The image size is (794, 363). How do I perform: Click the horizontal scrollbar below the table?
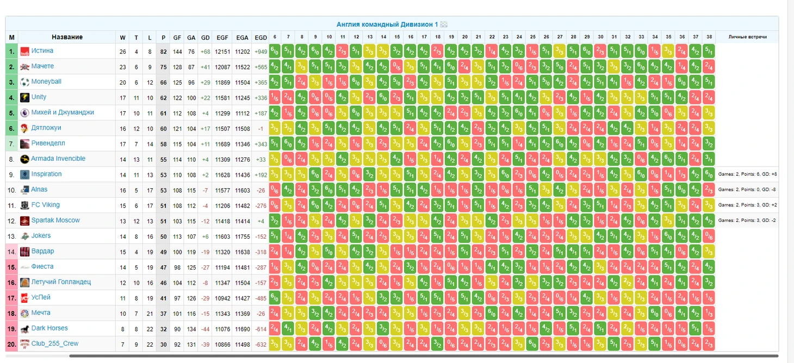tap(423, 356)
